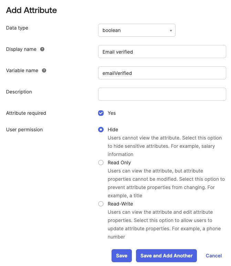Click the Hide label text
The image size is (231, 266).
[113, 130]
